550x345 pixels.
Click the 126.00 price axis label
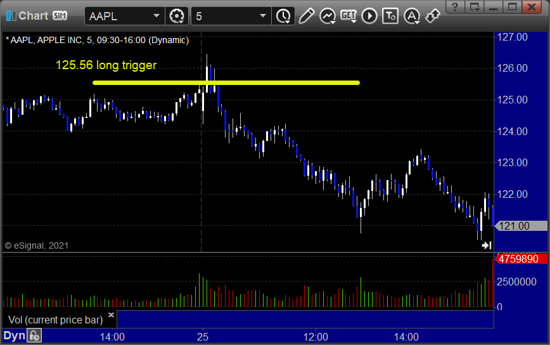(x=512, y=68)
